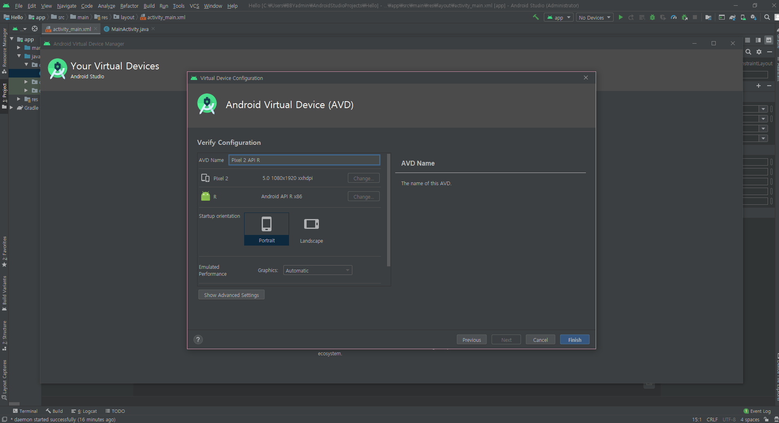The width and height of the screenshot is (779, 423).
Task: Switch to activity_main.xml tab
Action: [x=72, y=29]
